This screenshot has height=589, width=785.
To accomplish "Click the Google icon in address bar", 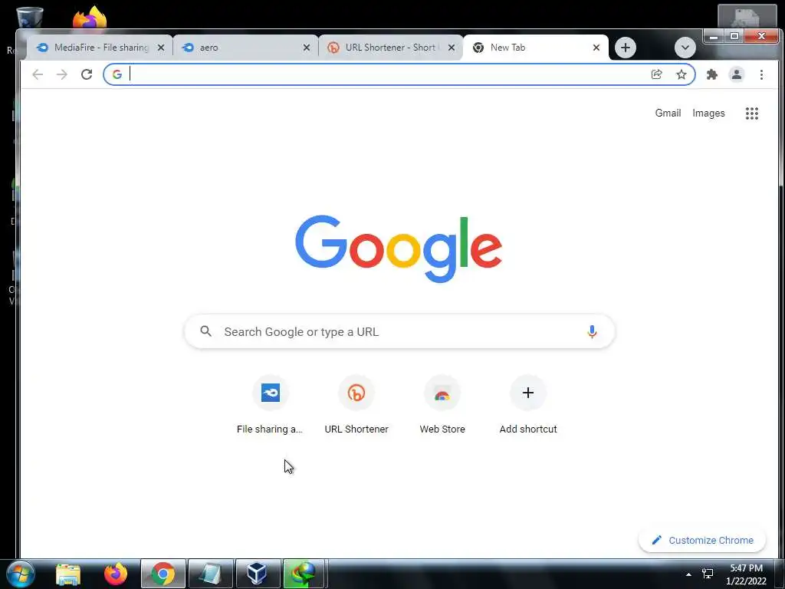I will pos(117,74).
